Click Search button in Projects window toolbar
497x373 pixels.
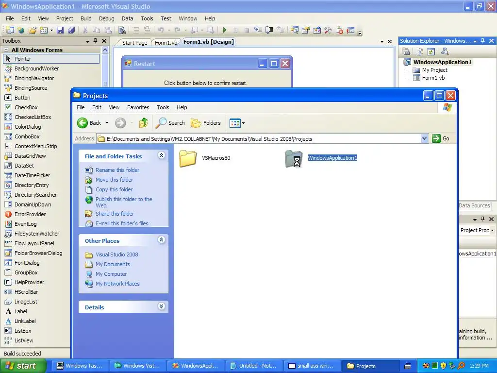pyautogui.click(x=170, y=123)
